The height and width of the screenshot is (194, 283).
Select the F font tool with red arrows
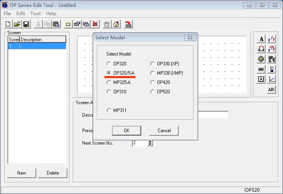271,49
